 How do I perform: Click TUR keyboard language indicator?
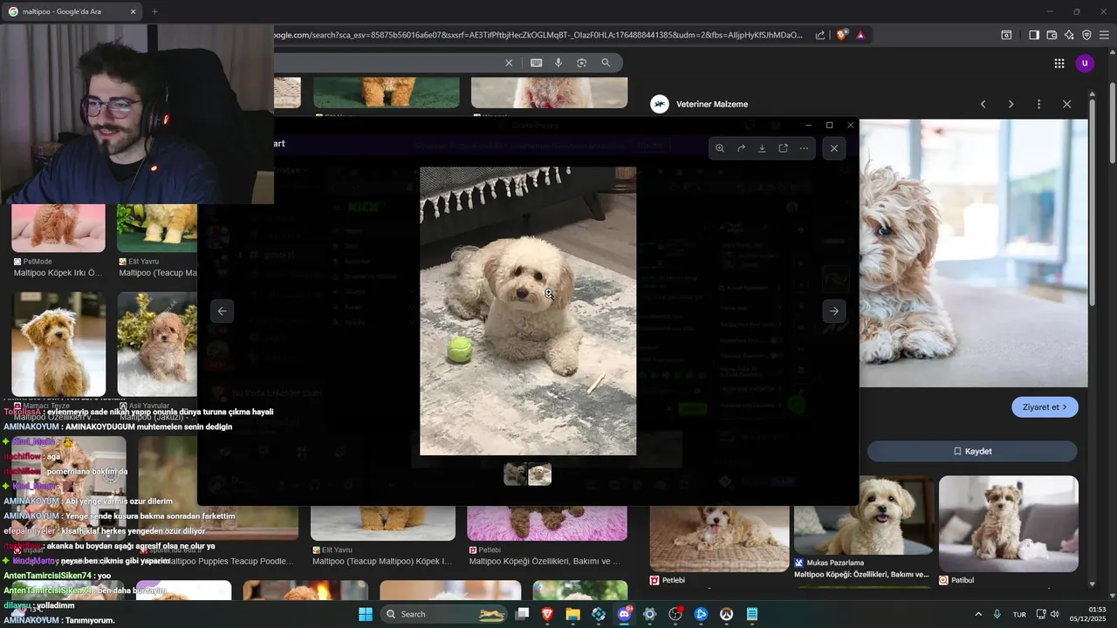[1019, 614]
